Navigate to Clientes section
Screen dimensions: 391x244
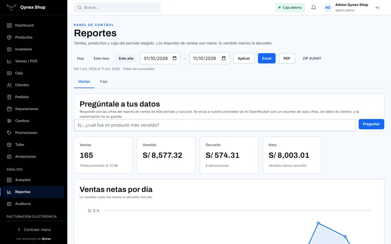33,85
